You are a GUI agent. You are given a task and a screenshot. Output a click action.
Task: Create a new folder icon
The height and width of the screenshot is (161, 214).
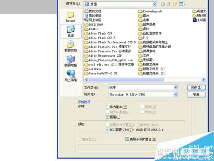tap(175, 4)
